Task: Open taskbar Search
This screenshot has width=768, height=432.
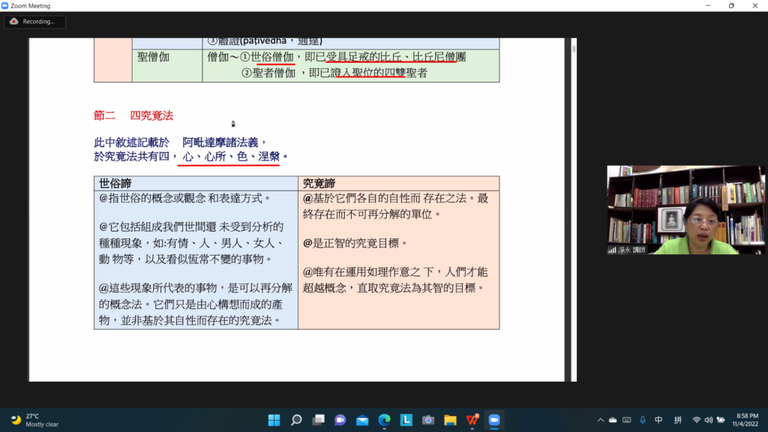Action: pyautogui.click(x=296, y=420)
